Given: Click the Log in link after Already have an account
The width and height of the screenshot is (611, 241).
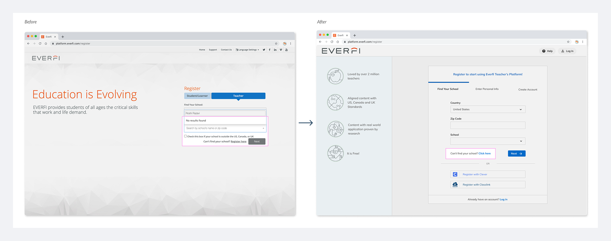Looking at the screenshot, I should [x=503, y=199].
